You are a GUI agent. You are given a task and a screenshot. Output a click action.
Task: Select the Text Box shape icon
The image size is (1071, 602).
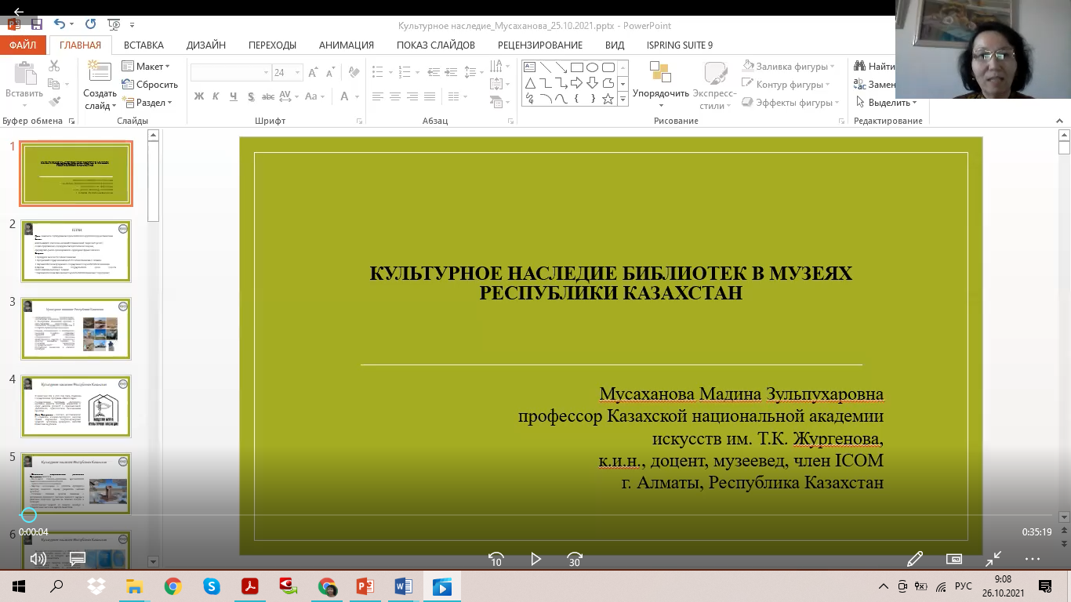click(529, 67)
